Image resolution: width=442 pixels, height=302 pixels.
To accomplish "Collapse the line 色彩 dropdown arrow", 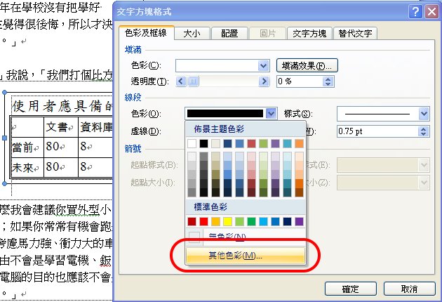I will 272,114.
